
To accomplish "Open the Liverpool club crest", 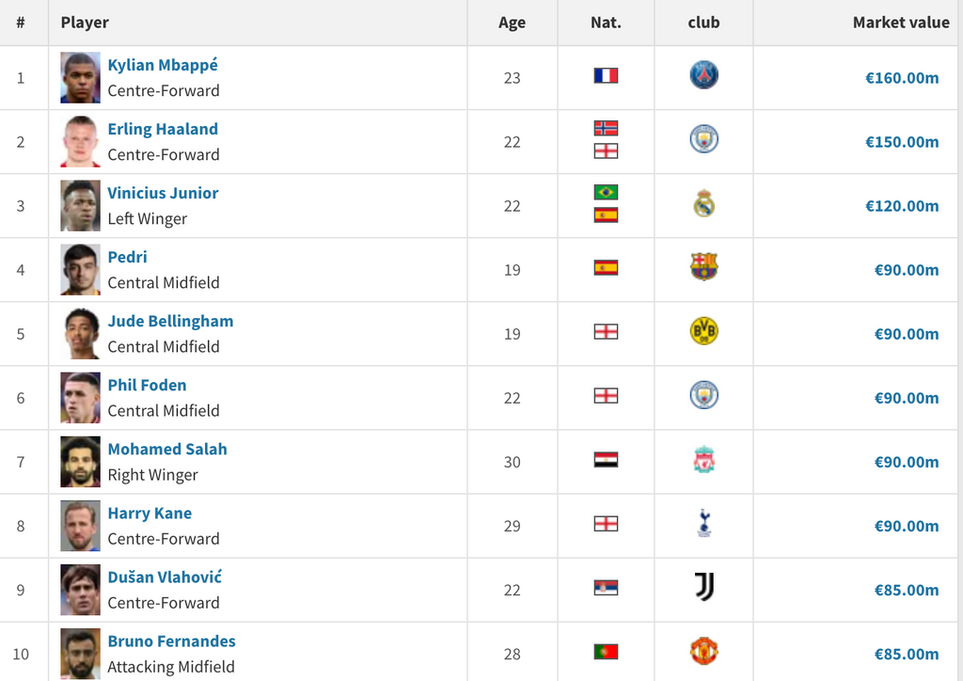I will tap(703, 459).
